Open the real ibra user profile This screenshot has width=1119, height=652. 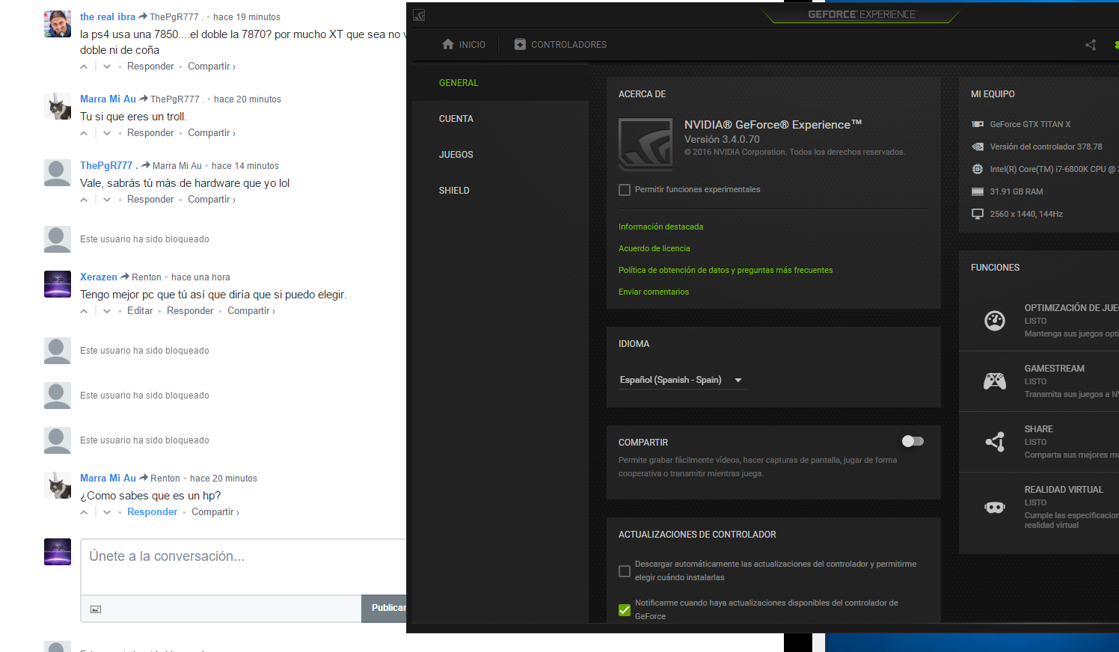(108, 16)
